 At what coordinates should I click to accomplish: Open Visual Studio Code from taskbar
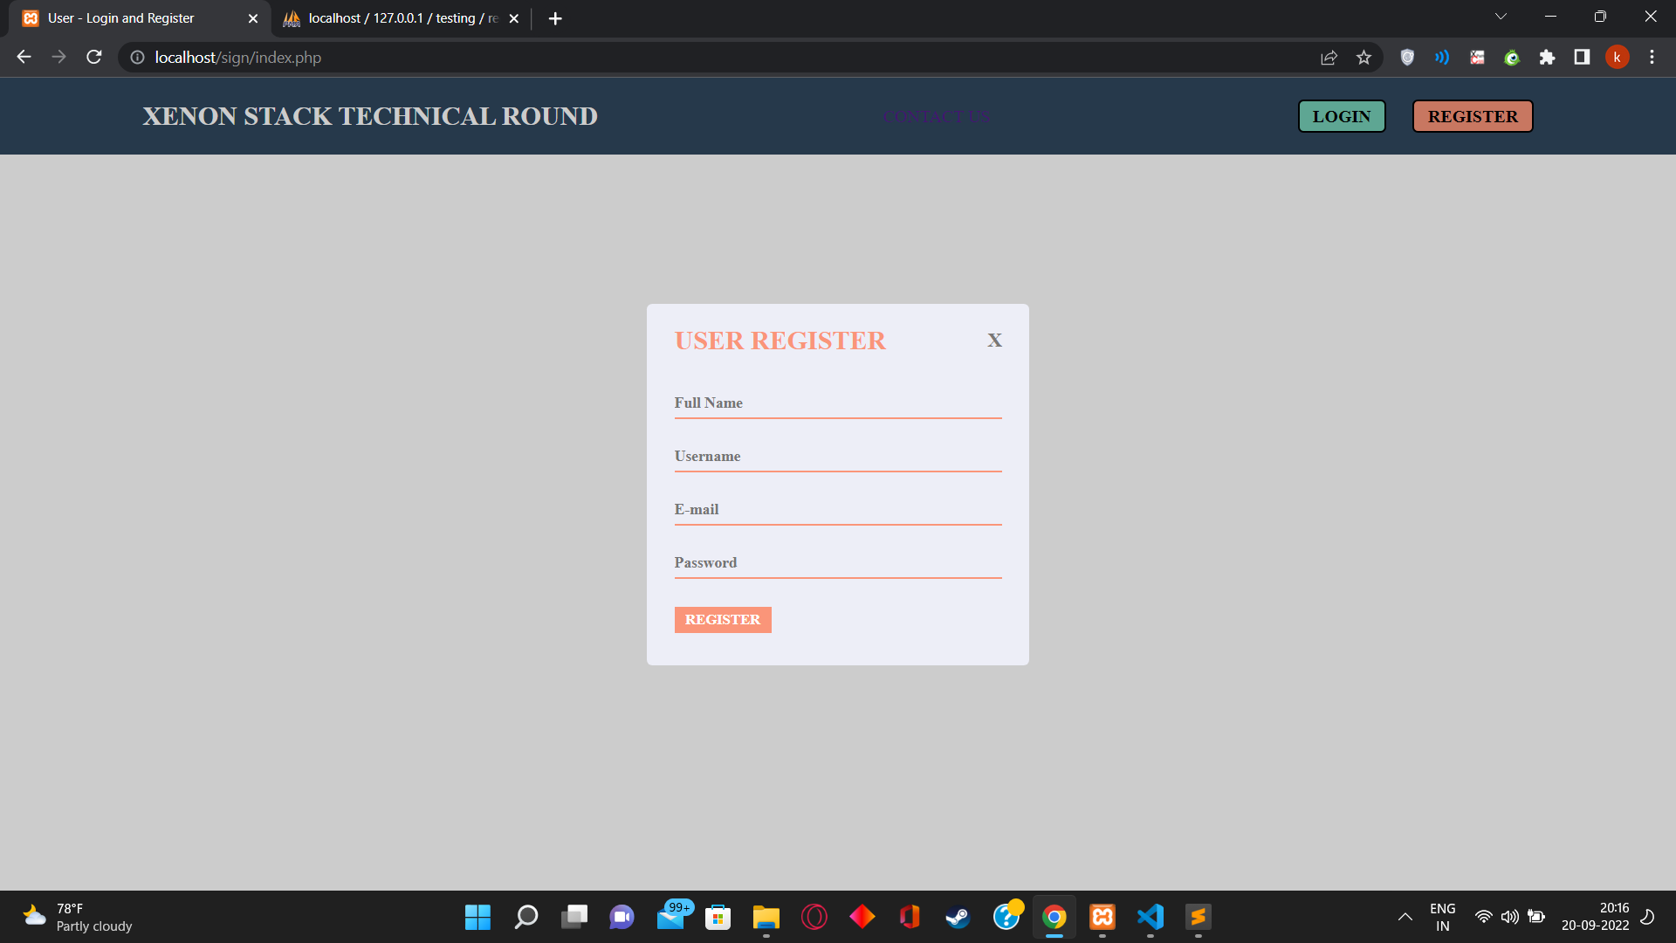(x=1151, y=917)
